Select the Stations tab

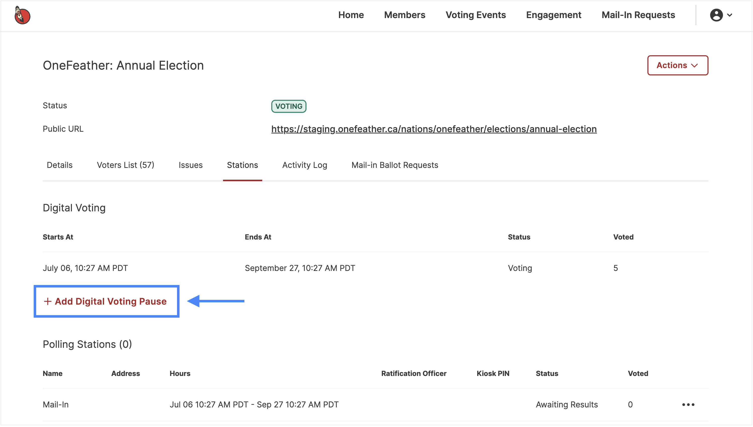(242, 165)
